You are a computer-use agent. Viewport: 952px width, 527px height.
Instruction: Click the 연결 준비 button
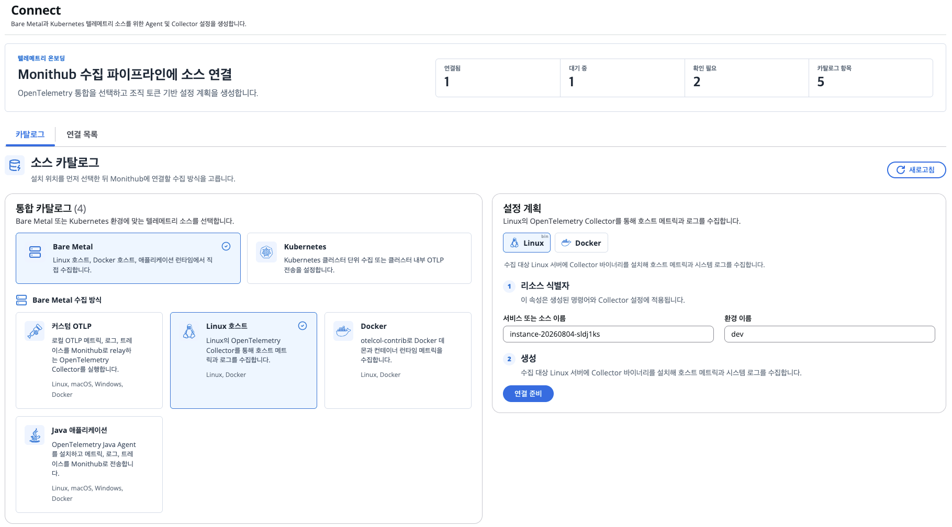click(x=528, y=394)
